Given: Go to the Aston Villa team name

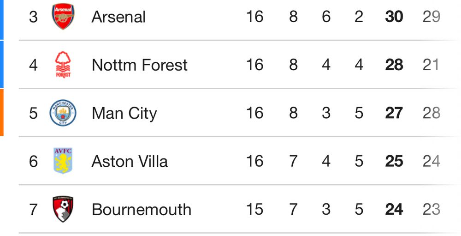Looking at the screenshot, I should (130, 162).
